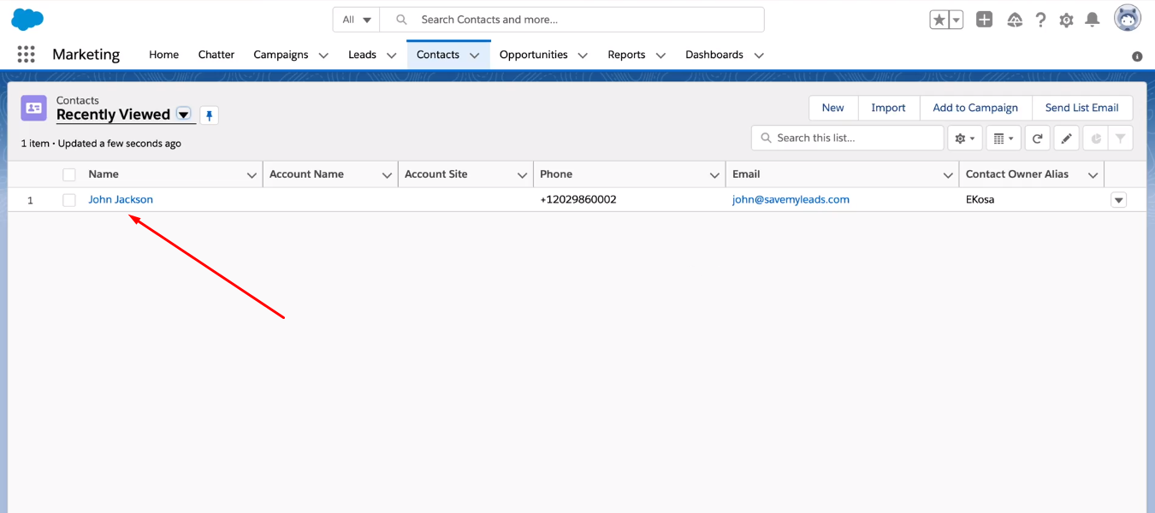Open Email column actions chevron
1155x513 pixels.
tap(948, 175)
